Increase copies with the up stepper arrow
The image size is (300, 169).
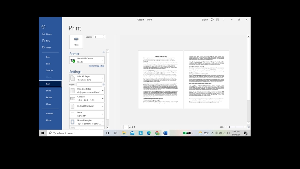104,36
